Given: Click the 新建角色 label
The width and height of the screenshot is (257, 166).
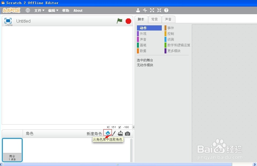Looking at the screenshot, I should 94,134.
